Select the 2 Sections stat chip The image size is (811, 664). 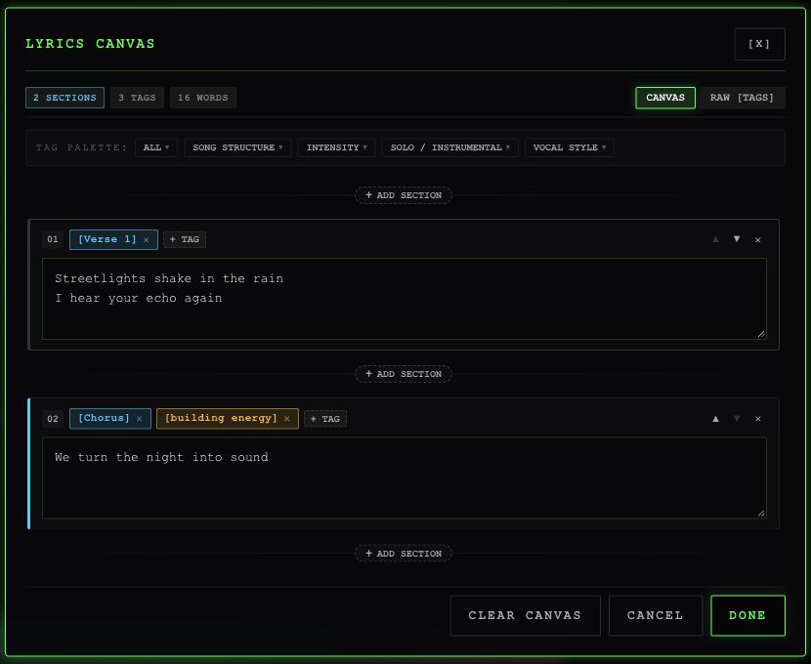[x=64, y=98]
